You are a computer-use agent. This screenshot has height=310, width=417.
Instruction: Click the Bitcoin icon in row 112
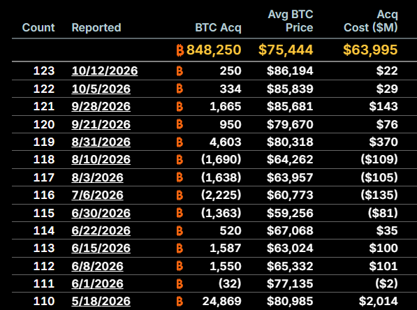point(180,266)
